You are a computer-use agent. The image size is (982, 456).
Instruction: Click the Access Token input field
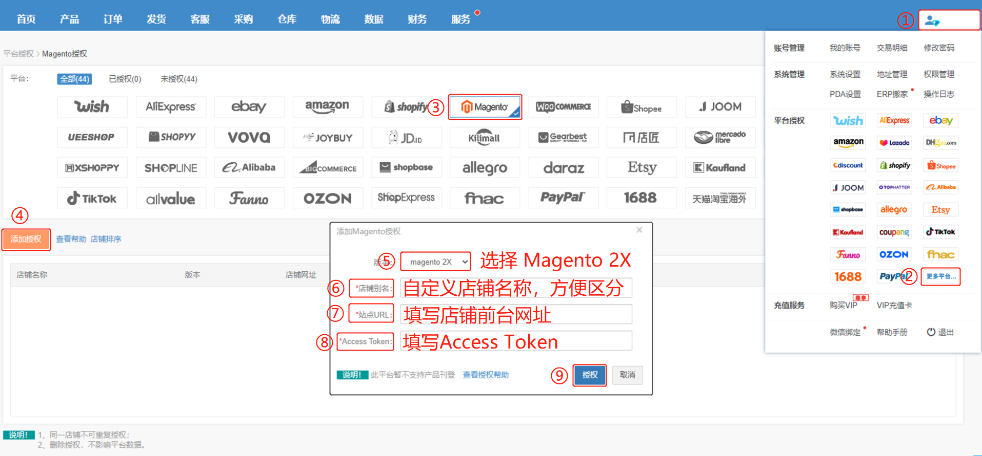point(516,341)
